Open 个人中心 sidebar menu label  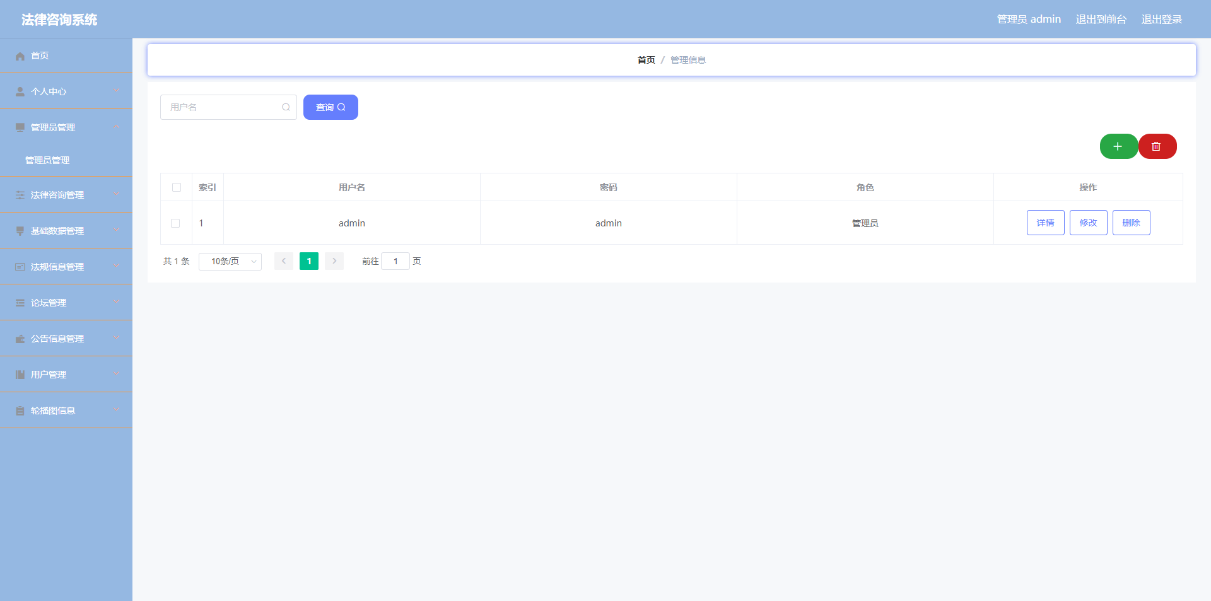[x=49, y=92]
